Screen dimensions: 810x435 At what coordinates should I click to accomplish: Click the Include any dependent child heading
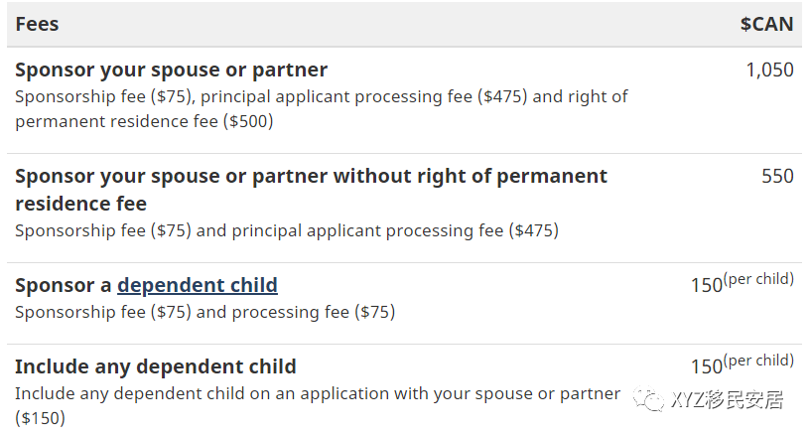coord(156,366)
